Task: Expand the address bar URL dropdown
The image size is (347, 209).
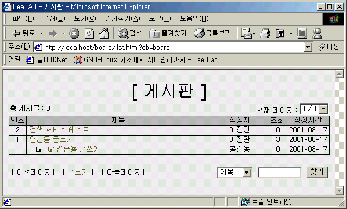Action: [x=307, y=47]
